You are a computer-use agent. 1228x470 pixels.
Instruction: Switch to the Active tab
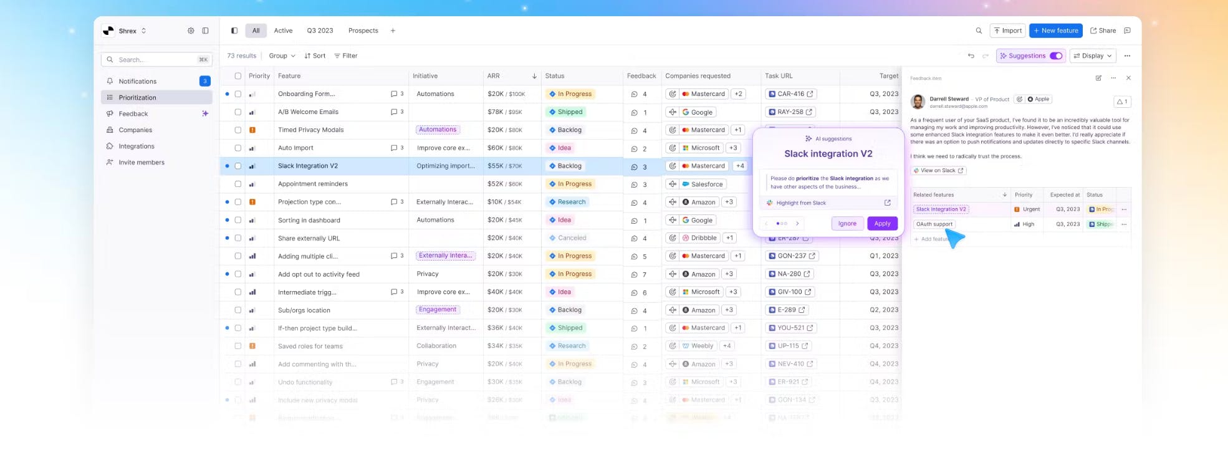point(283,31)
